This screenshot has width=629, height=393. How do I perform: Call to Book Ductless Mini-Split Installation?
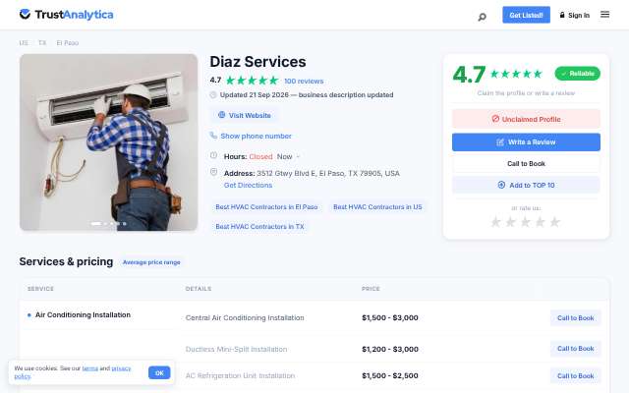(x=575, y=349)
